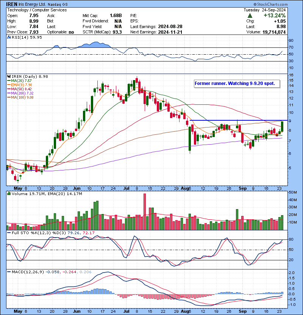Click the latest green candle touching blue line
The width and height of the screenshot is (303, 315).
(x=282, y=126)
